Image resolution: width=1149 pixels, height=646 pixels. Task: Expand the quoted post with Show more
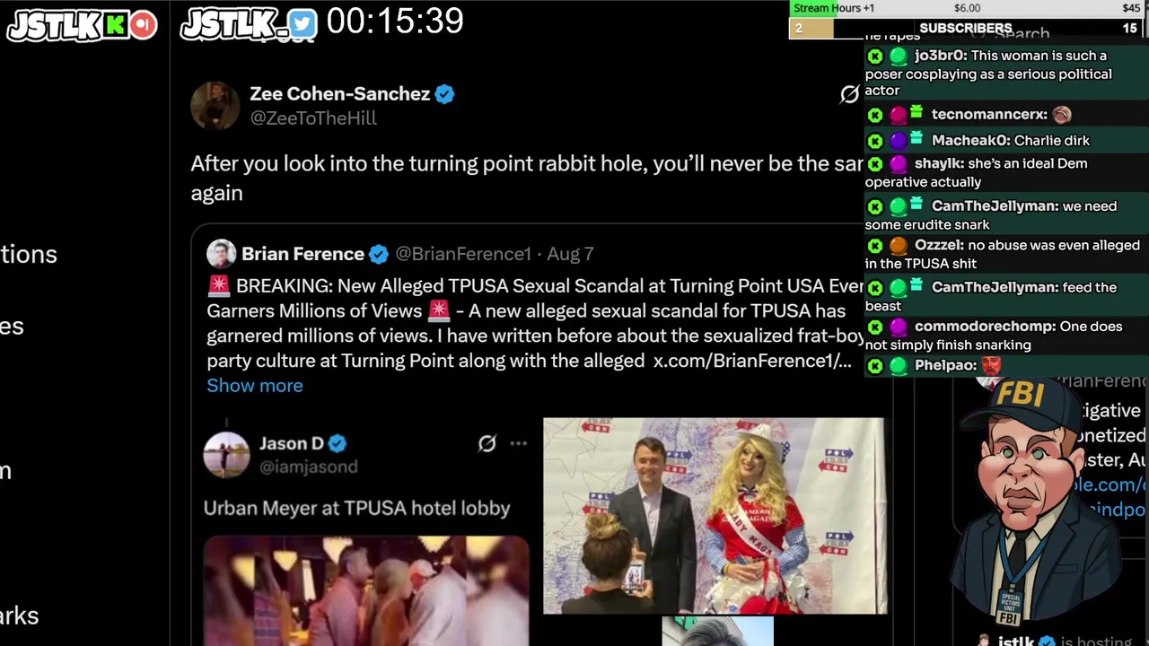[x=255, y=385]
